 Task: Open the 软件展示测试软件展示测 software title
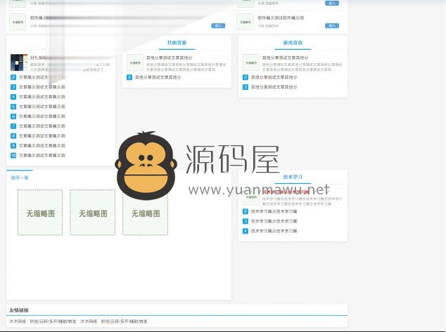pyautogui.click(x=281, y=18)
